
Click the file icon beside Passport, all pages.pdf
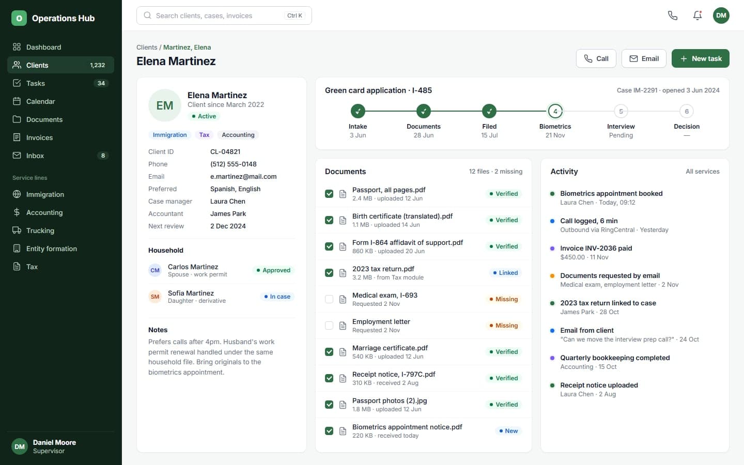click(343, 194)
